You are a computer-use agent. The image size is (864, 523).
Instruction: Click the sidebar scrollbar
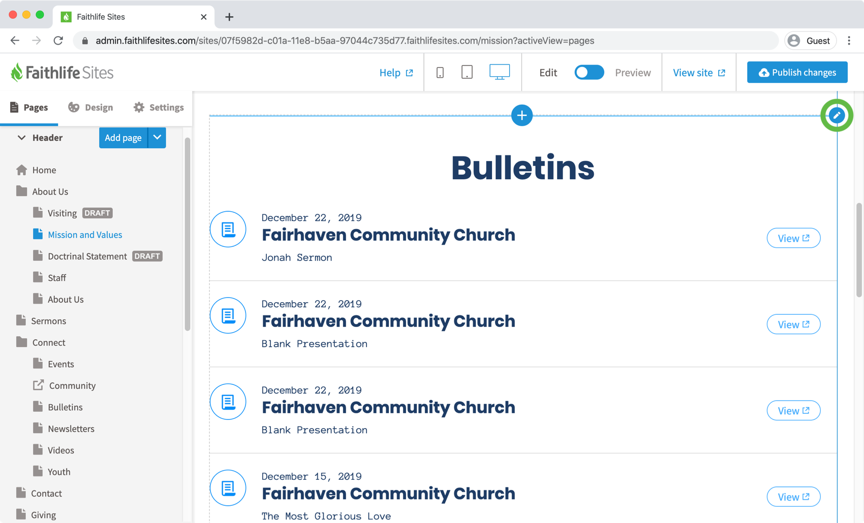pyautogui.click(x=188, y=234)
